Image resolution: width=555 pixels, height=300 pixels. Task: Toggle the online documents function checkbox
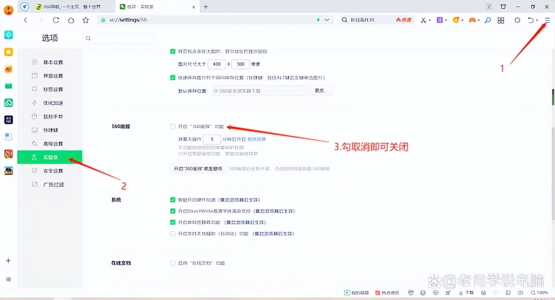[173, 263]
